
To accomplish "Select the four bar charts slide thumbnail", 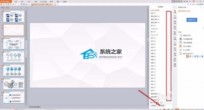I will tap(14, 70).
